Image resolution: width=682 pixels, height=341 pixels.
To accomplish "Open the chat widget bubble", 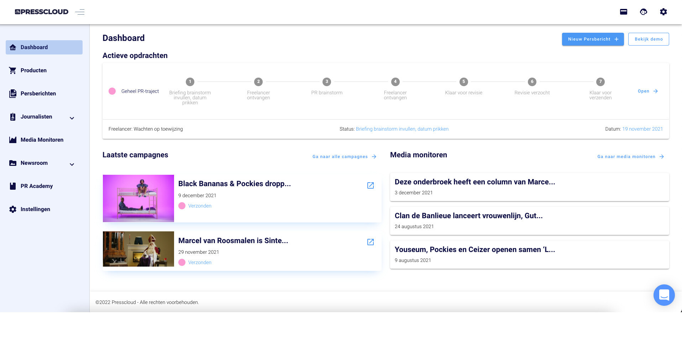I will (664, 295).
